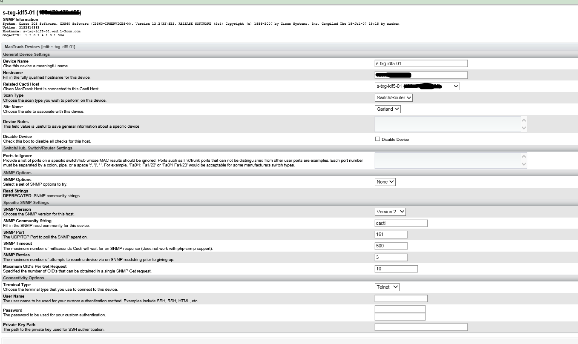Click the SNMP Retries field
Viewport: 578px width, 344px height.
(391, 257)
